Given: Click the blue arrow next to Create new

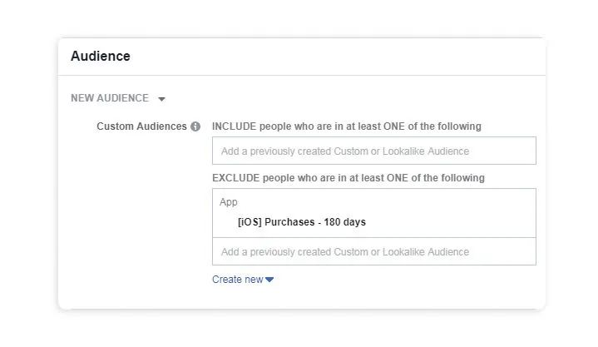Looking at the screenshot, I should (x=269, y=280).
